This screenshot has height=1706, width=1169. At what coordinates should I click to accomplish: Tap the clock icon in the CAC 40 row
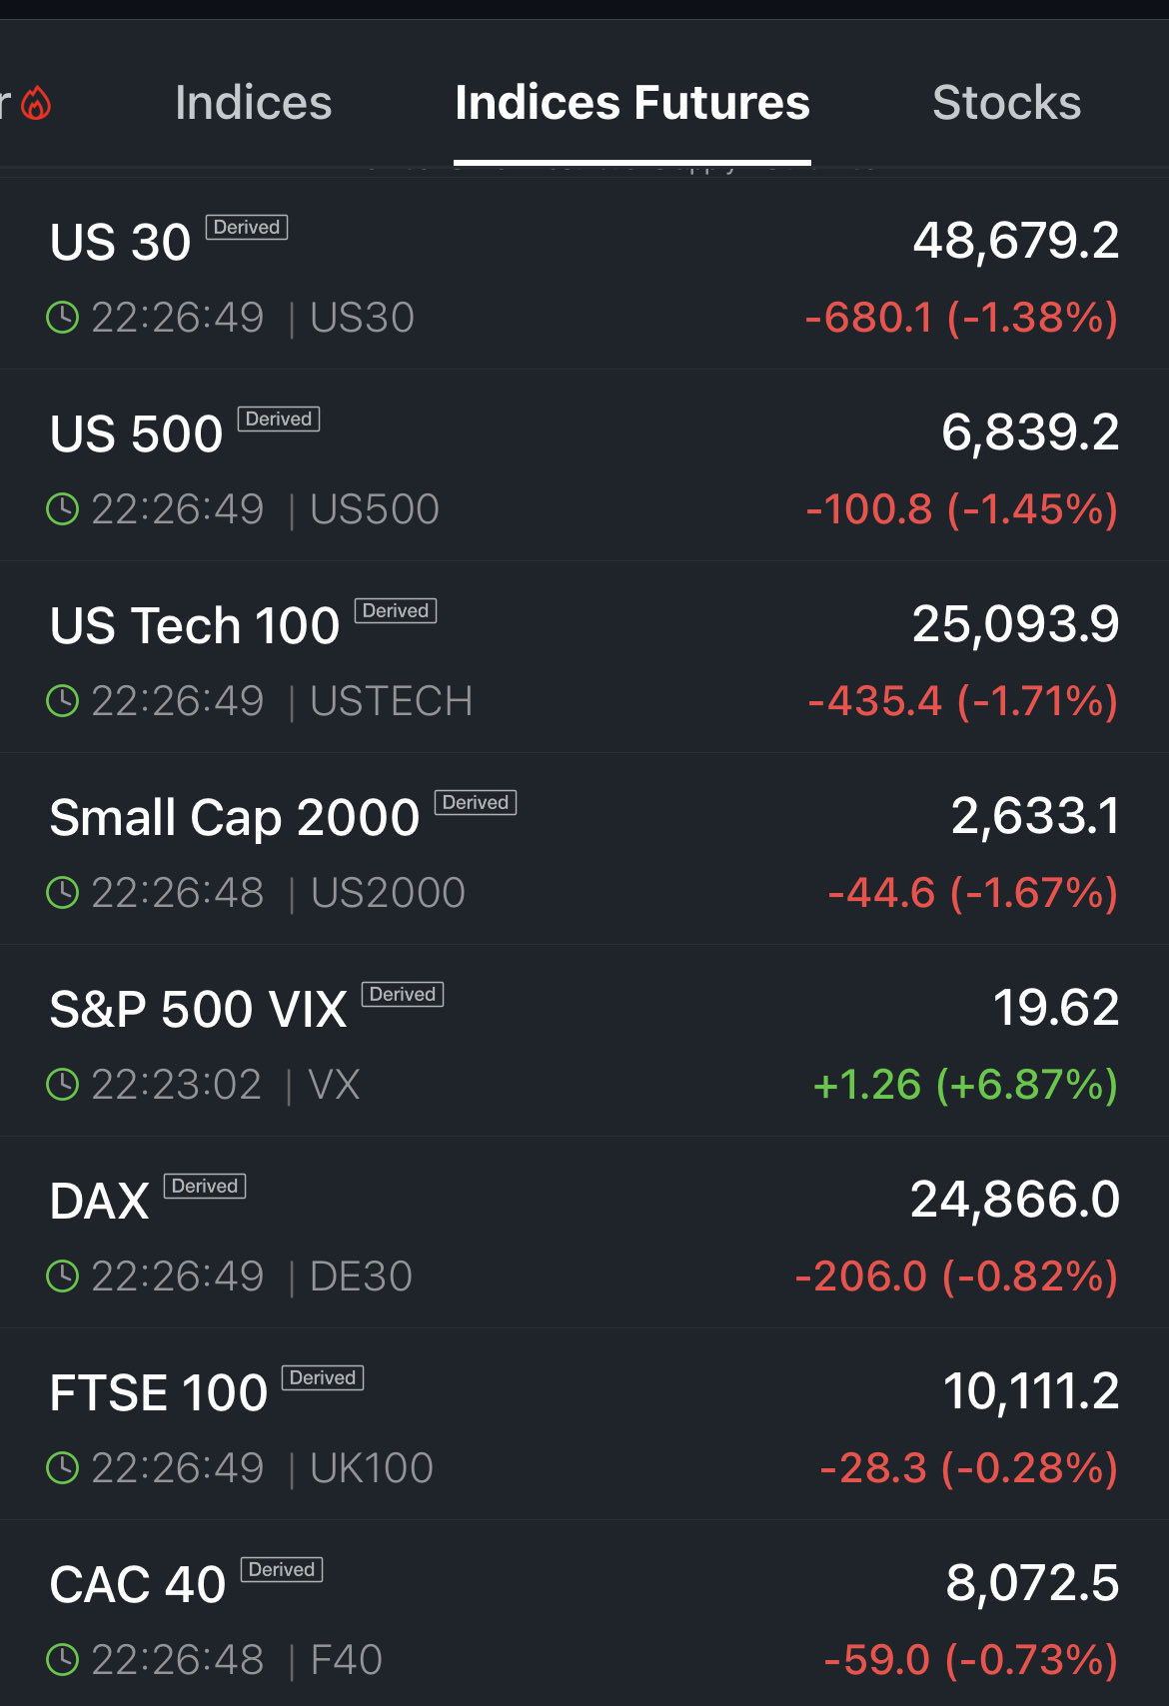click(x=63, y=1660)
